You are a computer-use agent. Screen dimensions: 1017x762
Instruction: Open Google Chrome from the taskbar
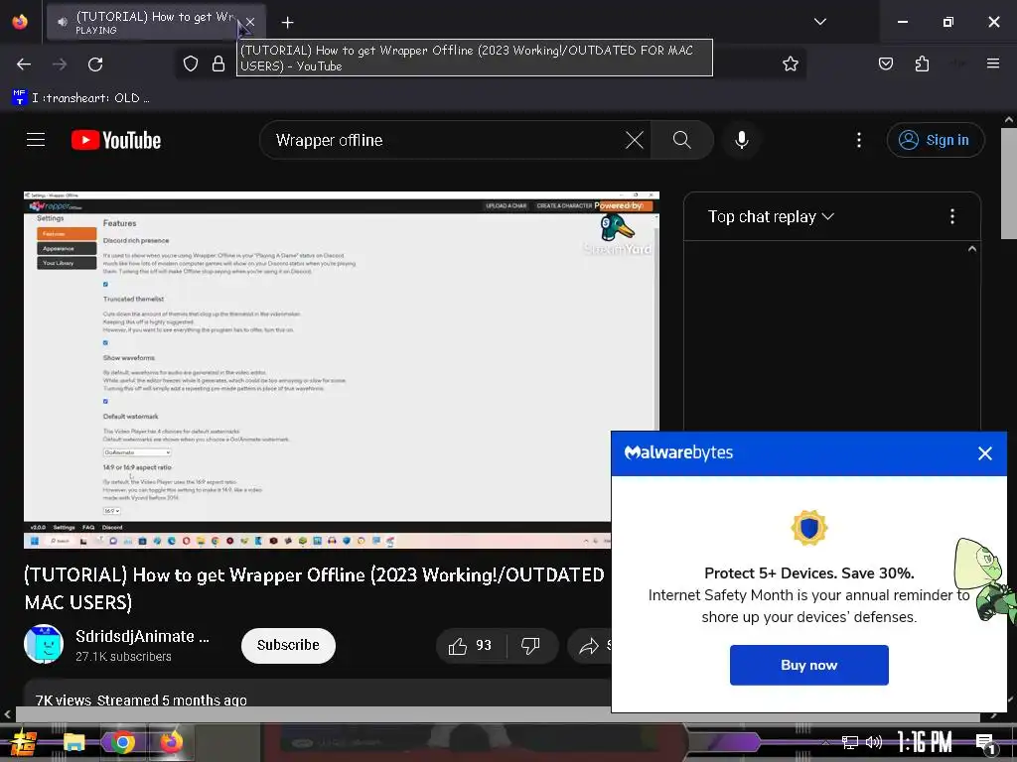click(123, 742)
